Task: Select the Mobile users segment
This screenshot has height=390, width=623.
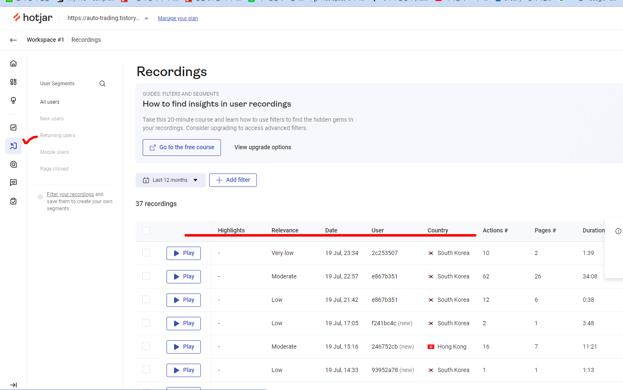Action: 54,152
